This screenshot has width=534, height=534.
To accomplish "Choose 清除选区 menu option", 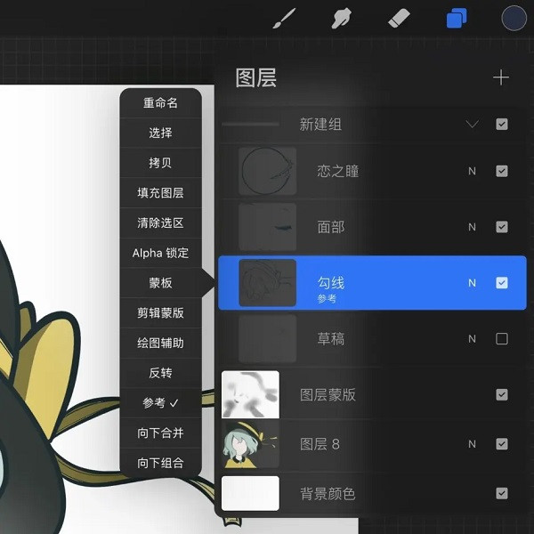I will (161, 222).
